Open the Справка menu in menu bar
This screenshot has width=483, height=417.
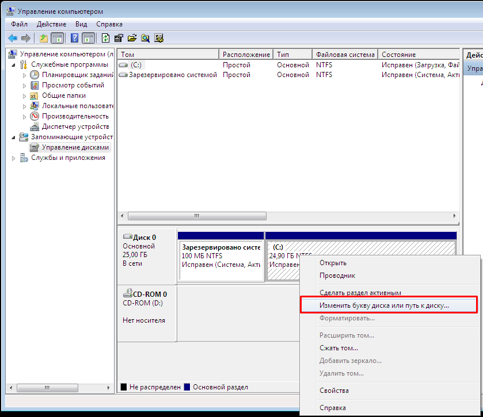[109, 24]
